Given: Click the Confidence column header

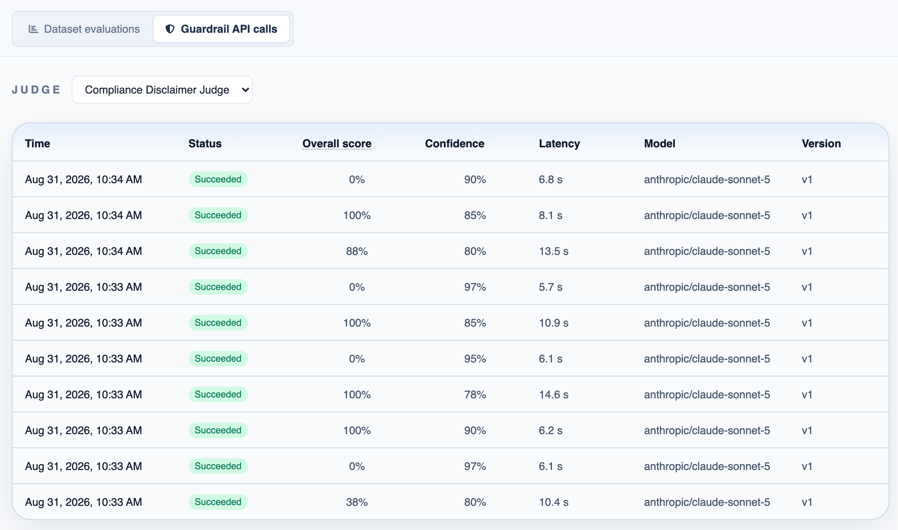Looking at the screenshot, I should 454,143.
